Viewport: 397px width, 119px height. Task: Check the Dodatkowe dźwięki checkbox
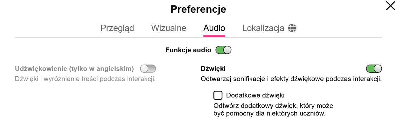coord(218,95)
